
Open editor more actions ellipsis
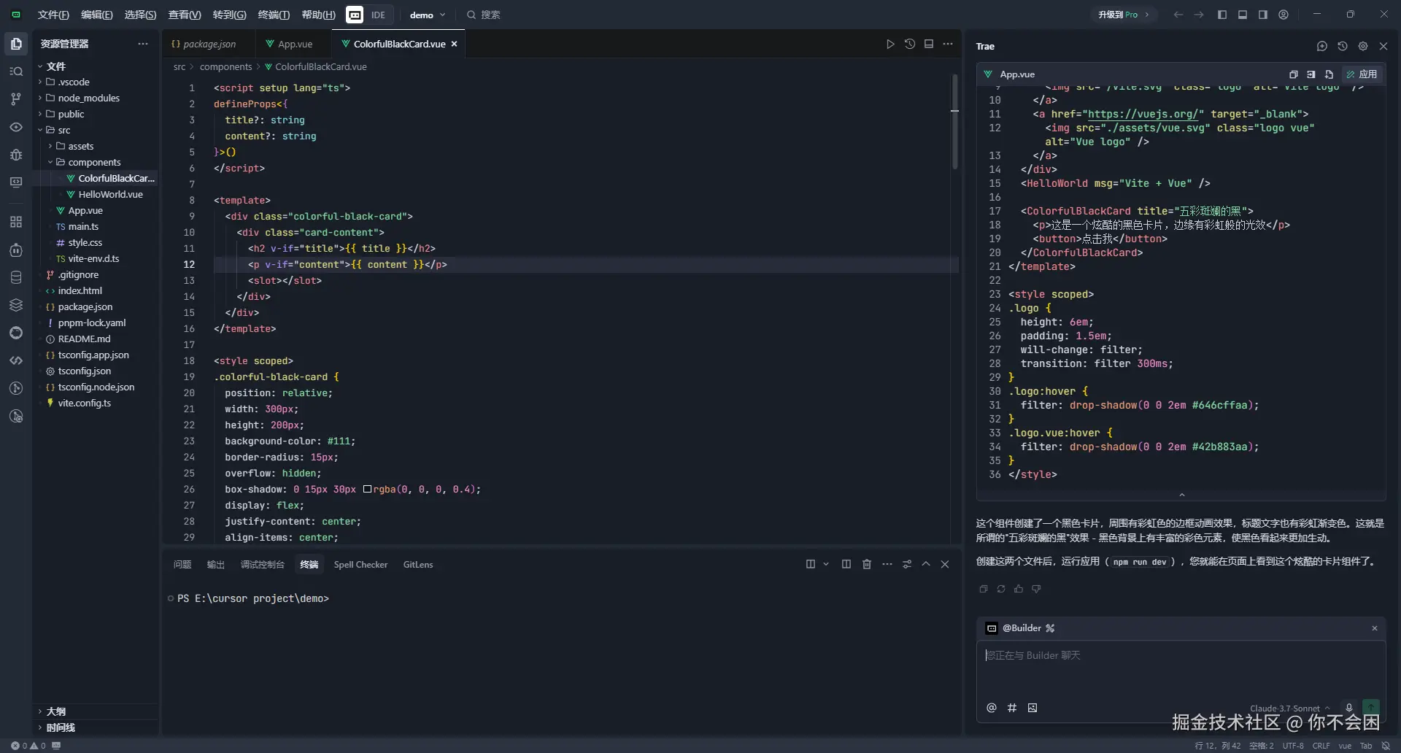coord(948,44)
